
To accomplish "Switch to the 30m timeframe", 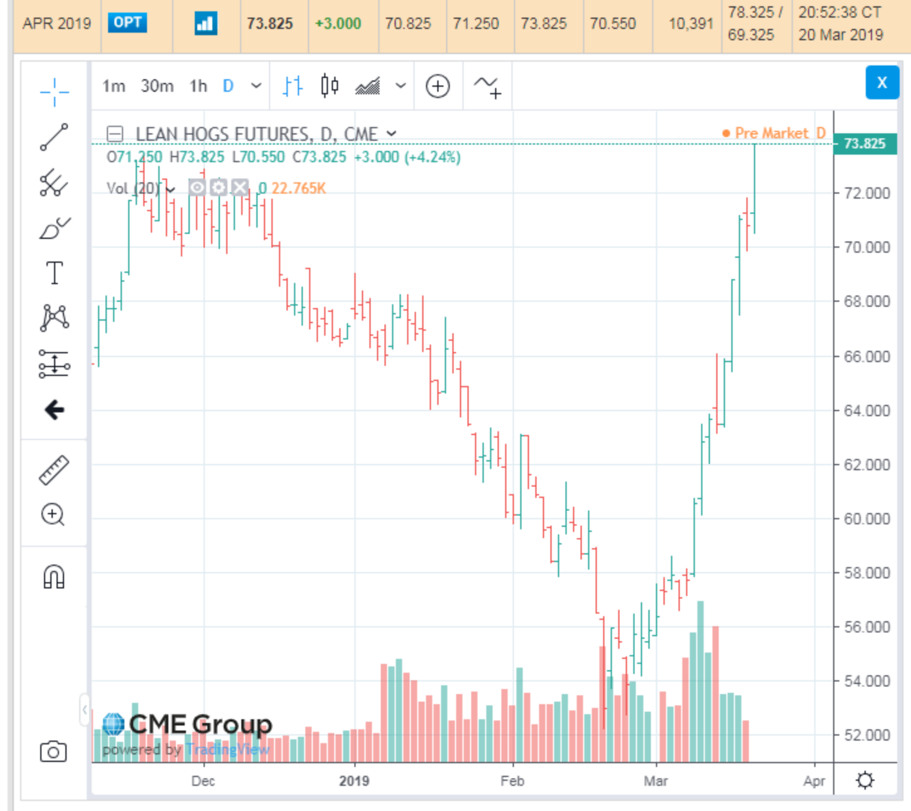I will (x=157, y=86).
